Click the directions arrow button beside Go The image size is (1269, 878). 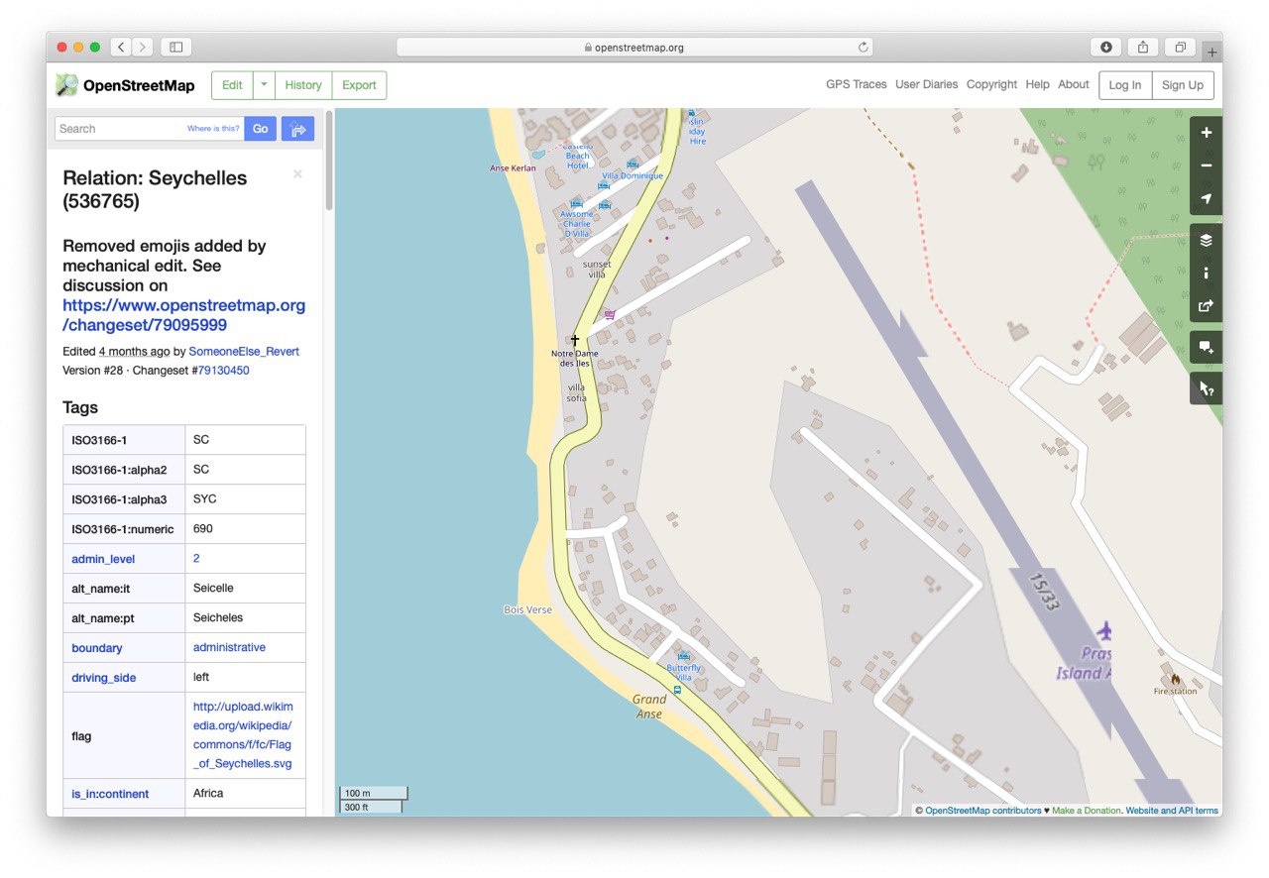[x=297, y=129]
